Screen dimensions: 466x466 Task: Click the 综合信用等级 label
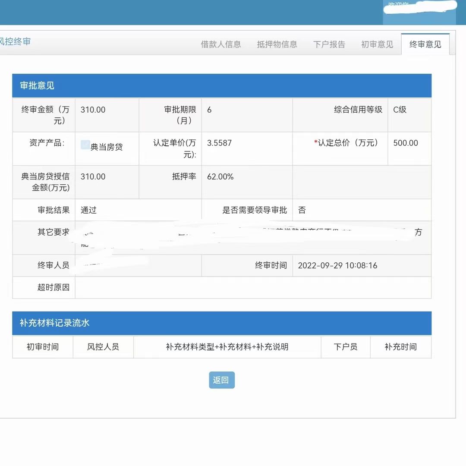point(358,110)
